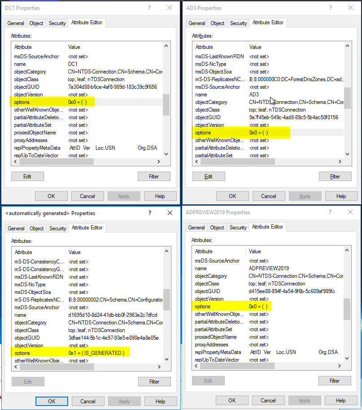Screen dimensions: 362x410
Task: Close the automatically generated Properties dialog
Action: [x=169, y=213]
